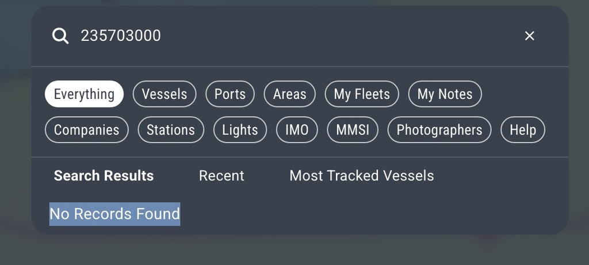Image resolution: width=589 pixels, height=265 pixels.
Task: Filter search by Companies
Action: 87,130
